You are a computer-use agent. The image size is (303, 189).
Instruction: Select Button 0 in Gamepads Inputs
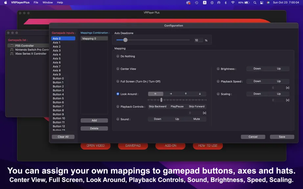tap(63, 78)
